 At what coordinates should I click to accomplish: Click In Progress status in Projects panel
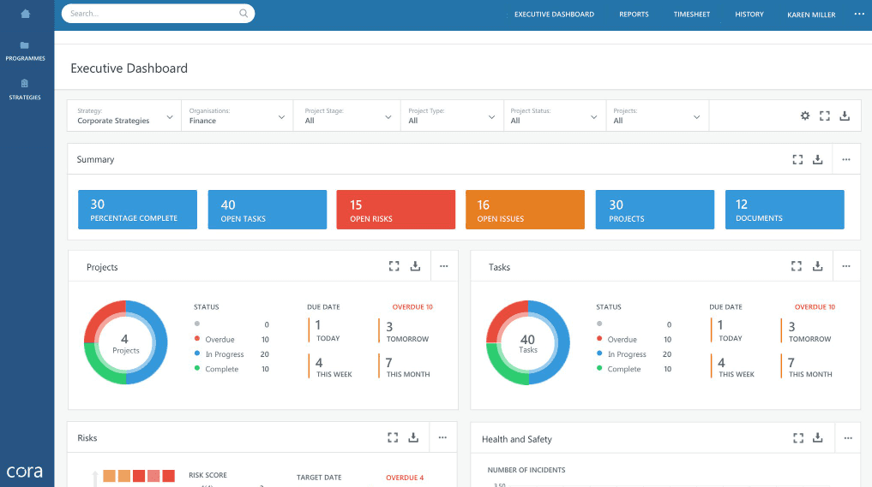click(232, 354)
